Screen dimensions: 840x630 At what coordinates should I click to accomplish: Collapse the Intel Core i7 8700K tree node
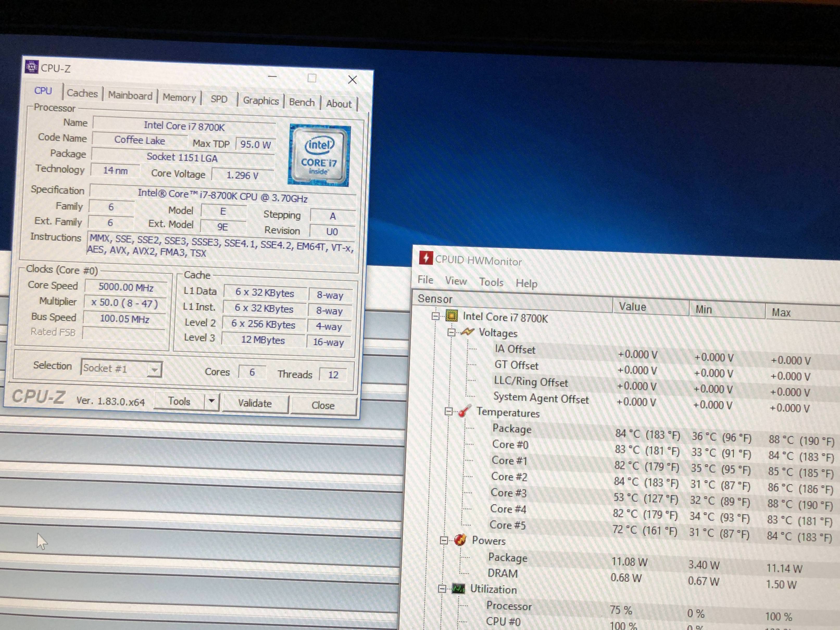click(x=436, y=316)
